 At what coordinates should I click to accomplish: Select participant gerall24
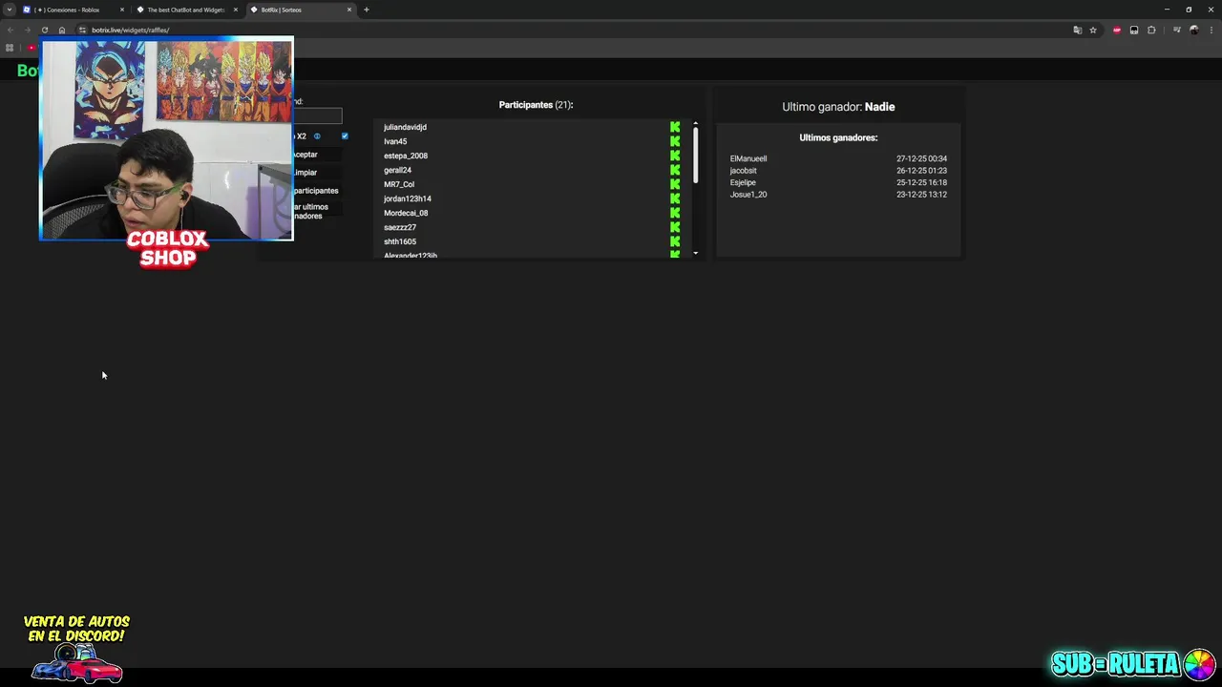click(x=397, y=170)
